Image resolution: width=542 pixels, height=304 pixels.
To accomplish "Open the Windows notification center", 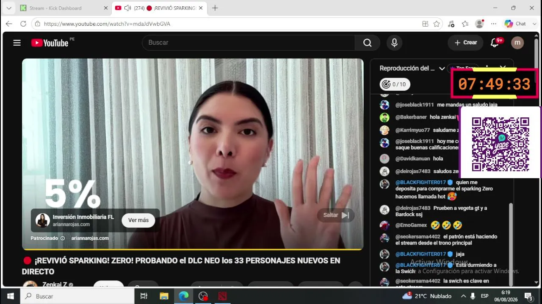I will pyautogui.click(x=528, y=296).
